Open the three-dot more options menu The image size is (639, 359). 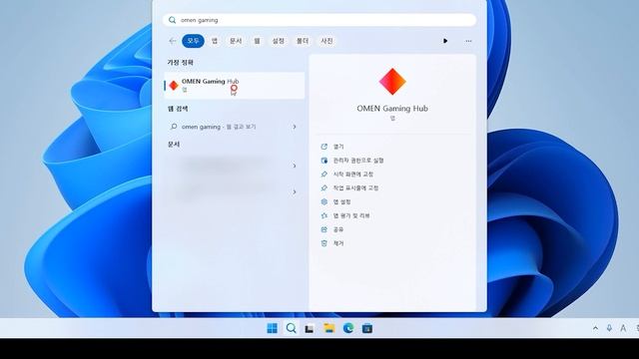pos(468,41)
